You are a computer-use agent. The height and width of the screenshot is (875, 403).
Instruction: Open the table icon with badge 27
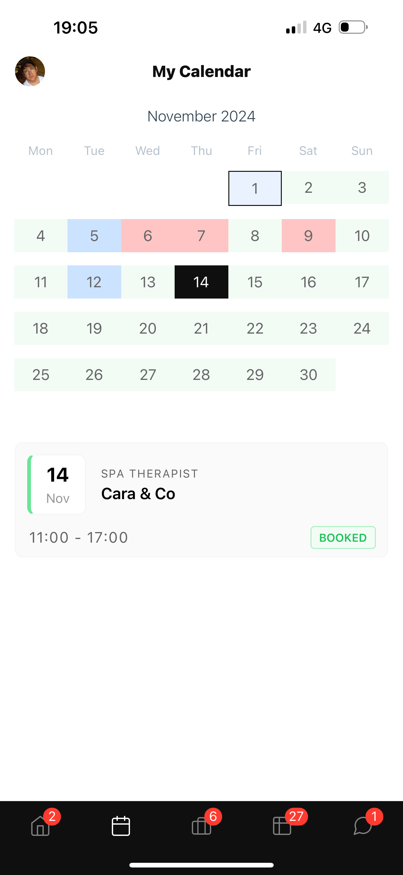(282, 826)
